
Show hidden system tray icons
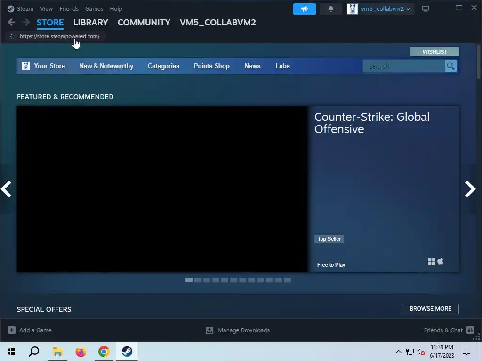point(398,352)
